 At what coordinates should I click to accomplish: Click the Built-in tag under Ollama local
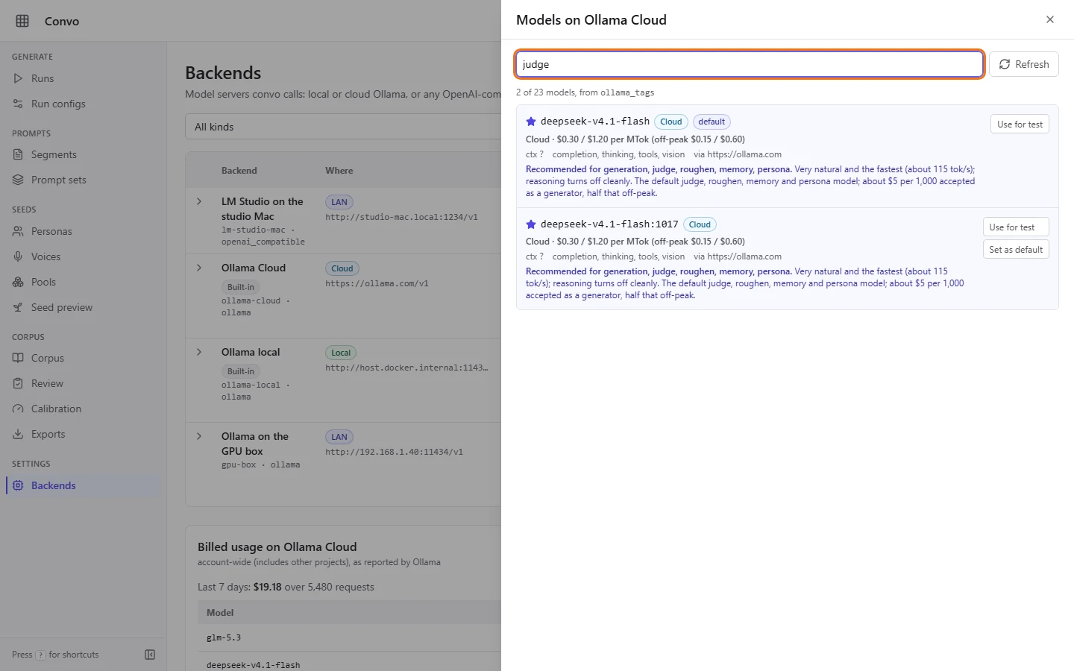pyautogui.click(x=241, y=371)
